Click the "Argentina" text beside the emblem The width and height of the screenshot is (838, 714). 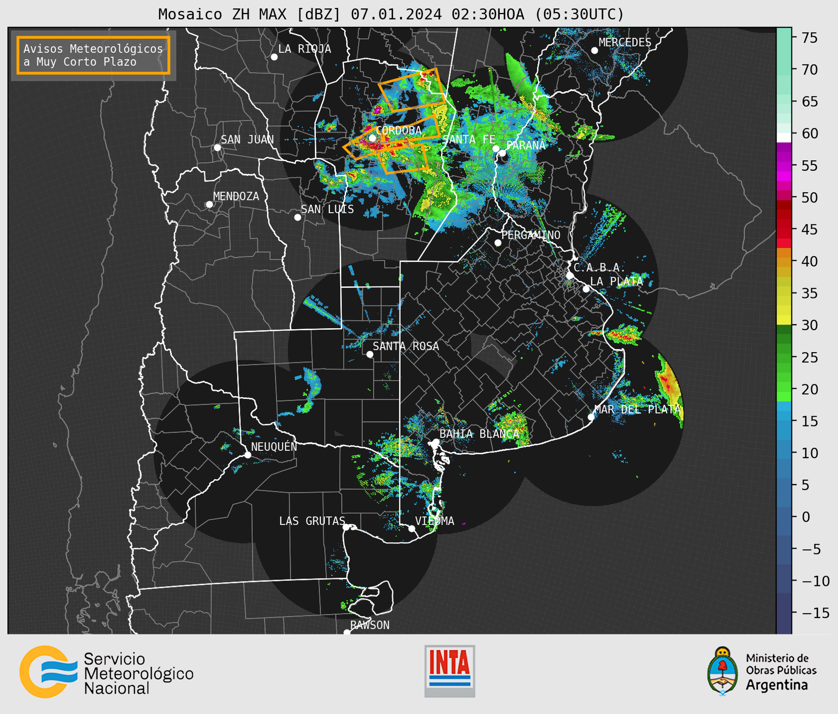point(777,685)
